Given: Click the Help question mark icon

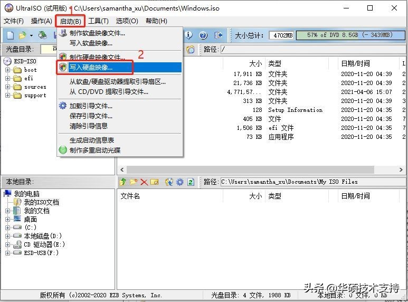Looking at the screenshot, I should point(203,35).
